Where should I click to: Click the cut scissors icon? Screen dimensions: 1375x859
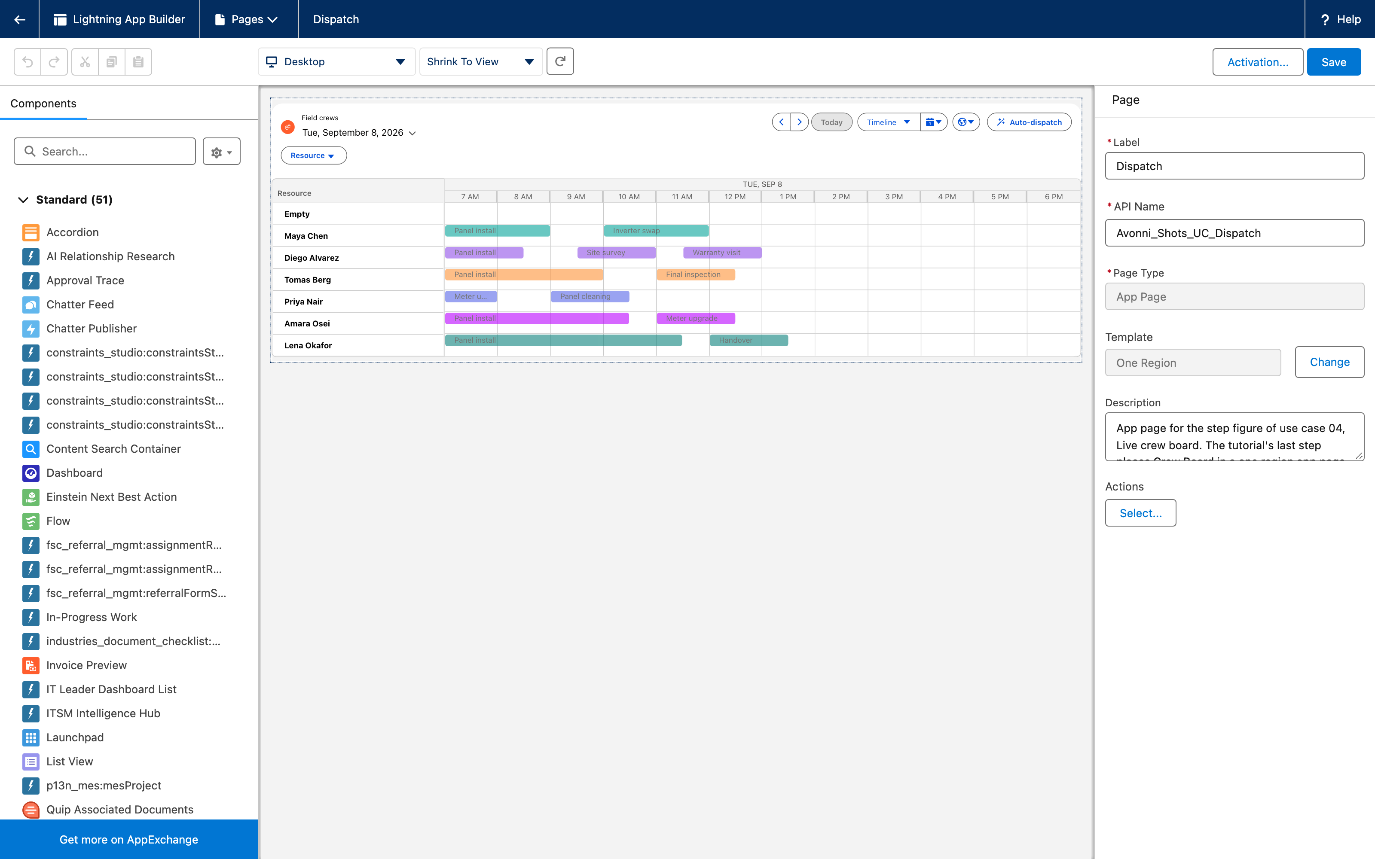(x=85, y=62)
